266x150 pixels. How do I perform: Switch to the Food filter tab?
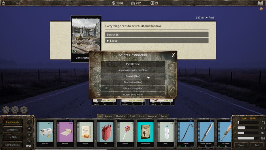132,116
